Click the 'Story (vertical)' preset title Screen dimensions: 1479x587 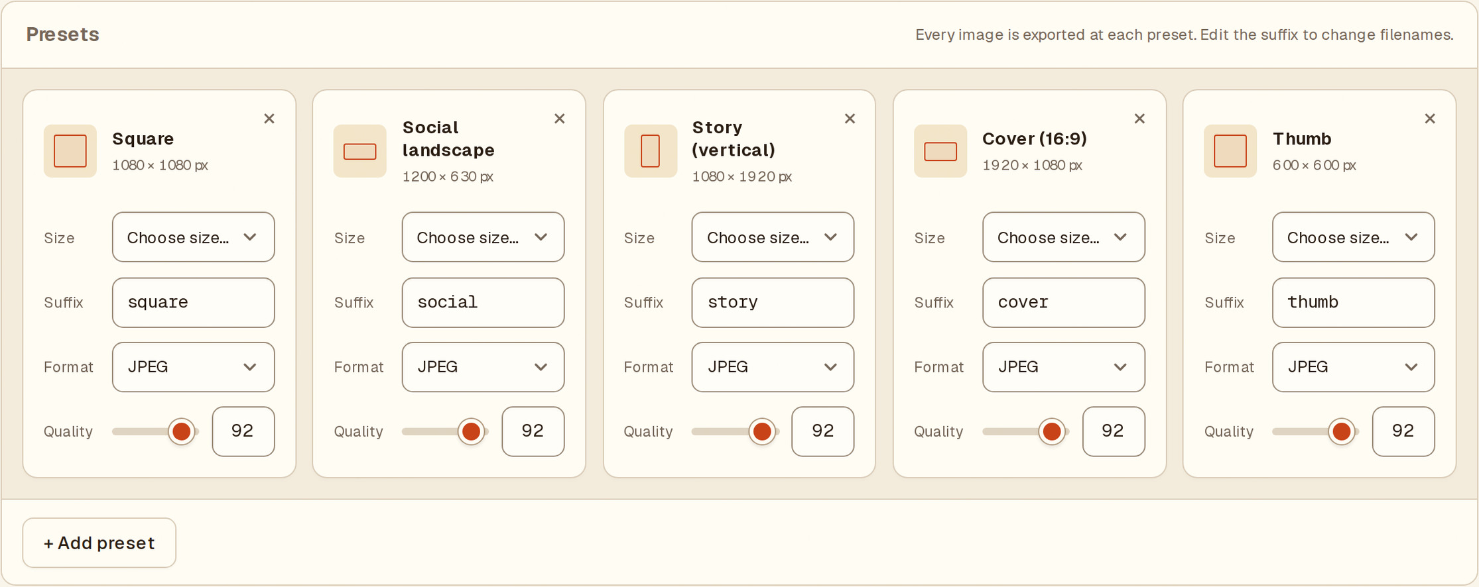(734, 138)
